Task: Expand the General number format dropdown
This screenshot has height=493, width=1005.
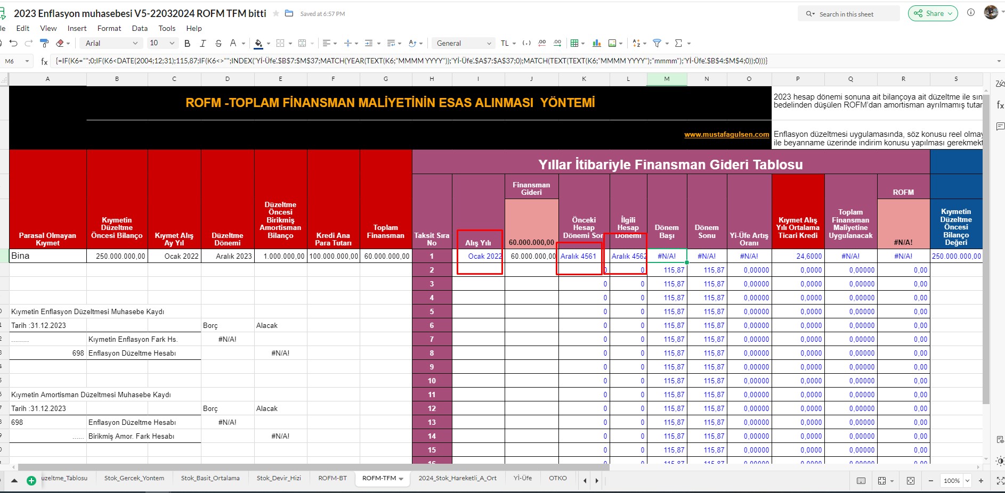Action: point(463,43)
